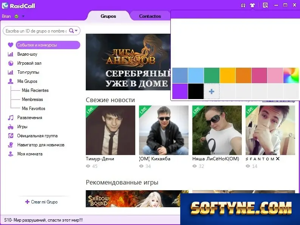Choose the green skin color swatch
The height and width of the screenshot is (225, 300).
[212, 76]
